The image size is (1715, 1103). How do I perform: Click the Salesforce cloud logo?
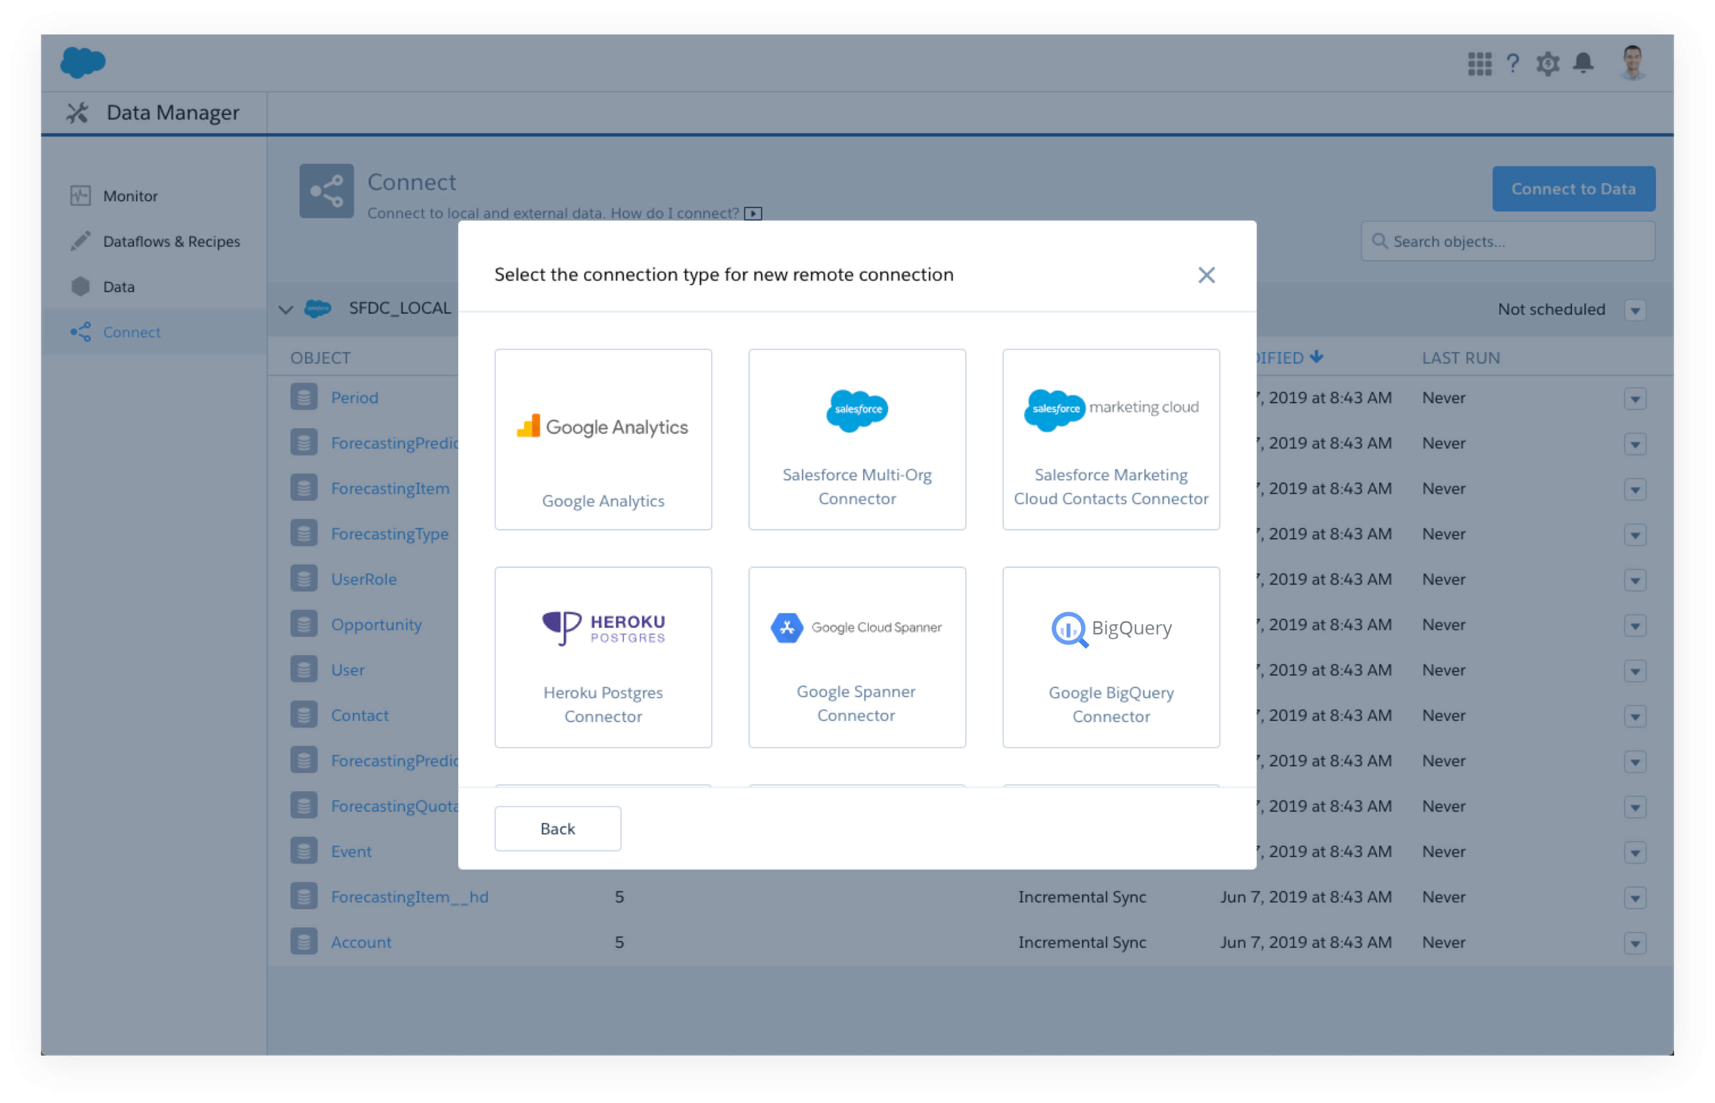(82, 62)
